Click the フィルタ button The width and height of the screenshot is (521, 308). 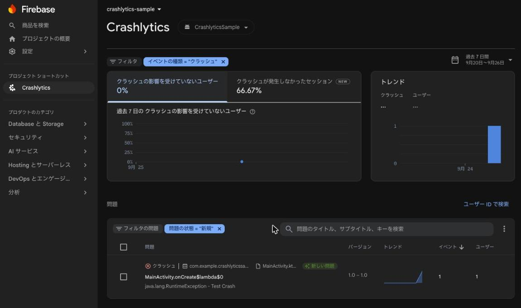(x=124, y=62)
